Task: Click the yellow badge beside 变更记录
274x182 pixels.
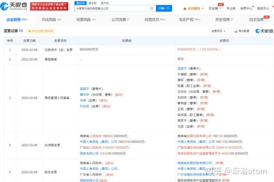Action: click(x=41, y=31)
